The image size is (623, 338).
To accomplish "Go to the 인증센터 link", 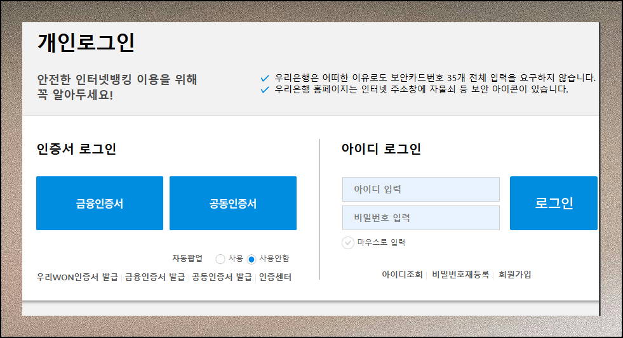I will coord(275,277).
